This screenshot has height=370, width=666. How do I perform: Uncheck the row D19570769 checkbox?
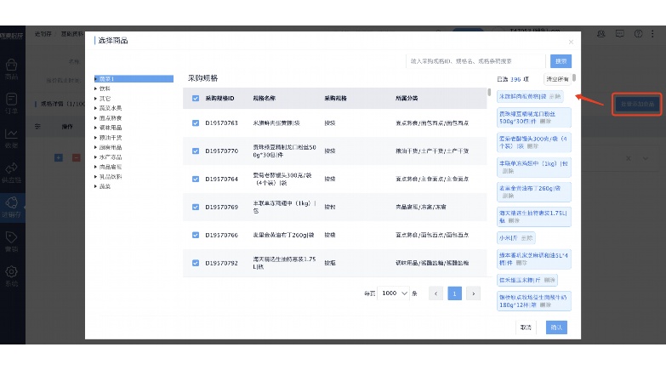pyautogui.click(x=196, y=207)
